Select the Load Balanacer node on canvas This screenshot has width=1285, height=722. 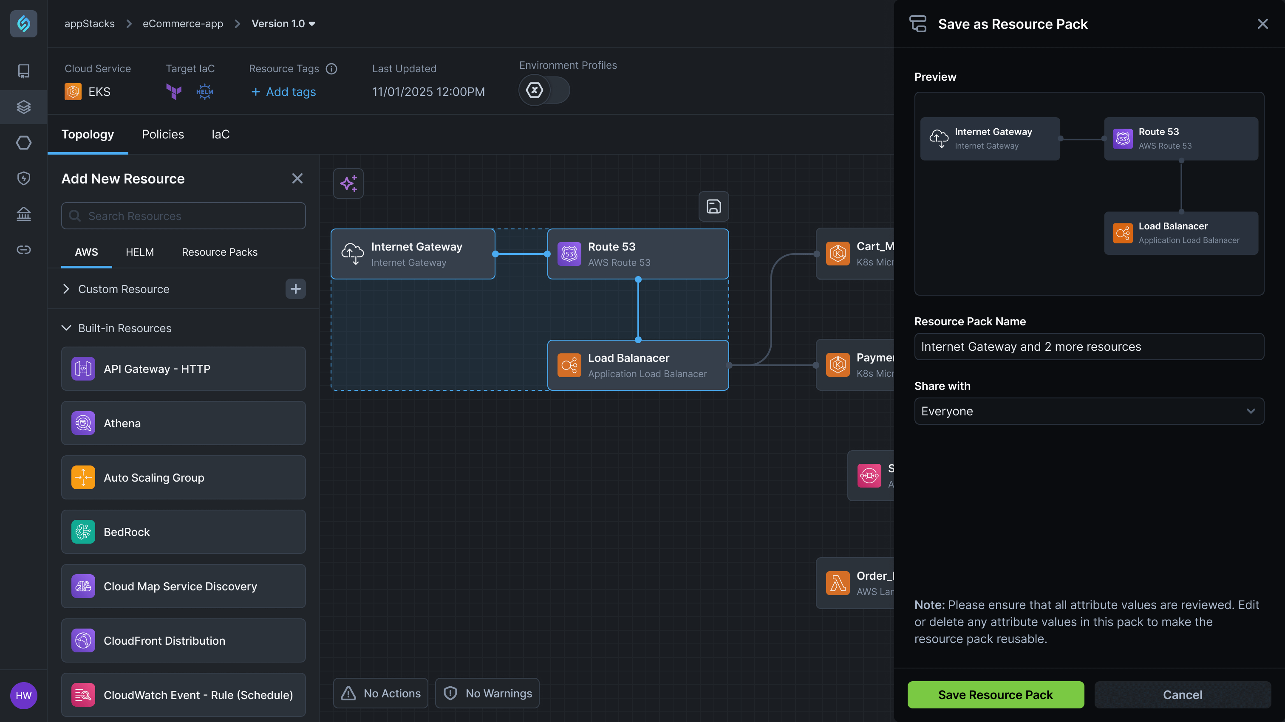[637, 365]
